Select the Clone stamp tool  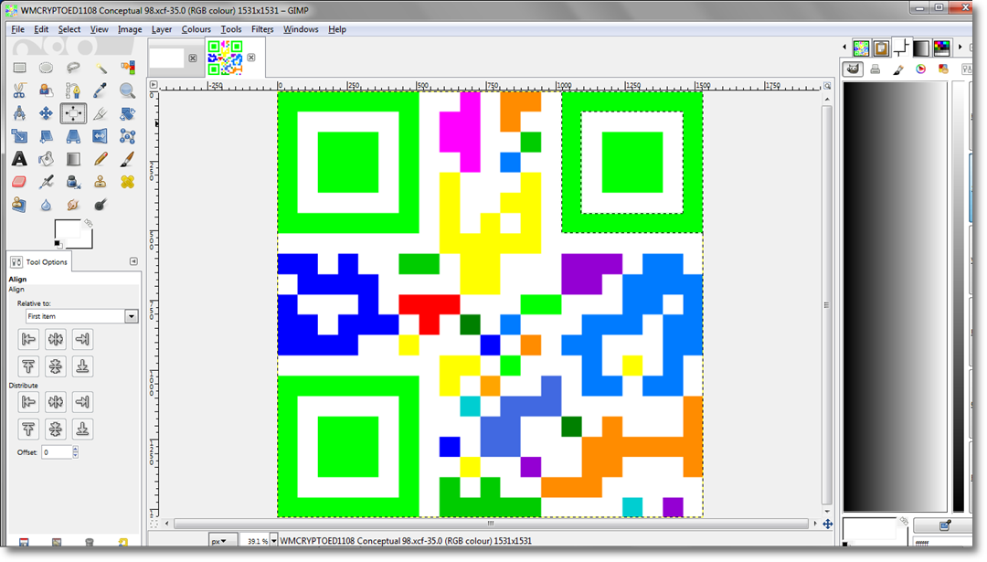click(101, 182)
